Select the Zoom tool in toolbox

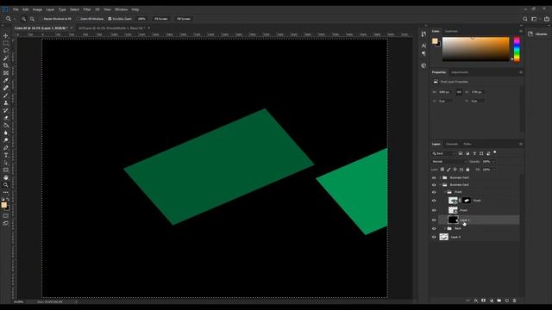pos(6,185)
